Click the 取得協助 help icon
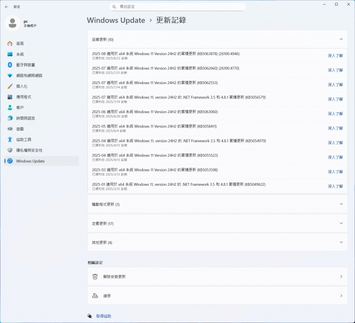 [x=90, y=316]
